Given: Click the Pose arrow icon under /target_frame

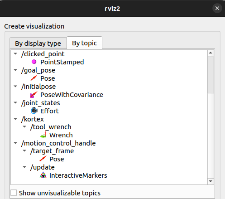Looking at the screenshot, I should click(43, 159).
